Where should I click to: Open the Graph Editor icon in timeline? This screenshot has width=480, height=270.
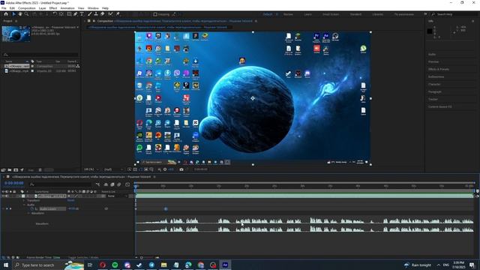[x=127, y=184]
